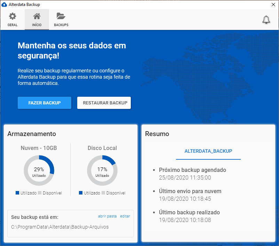Image resolution: width=279 pixels, height=246 pixels.
Task: Click the date 25/08/2020 11:35:00
Action: click(x=185, y=177)
